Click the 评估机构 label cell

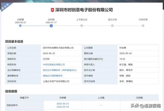coord(23,81)
